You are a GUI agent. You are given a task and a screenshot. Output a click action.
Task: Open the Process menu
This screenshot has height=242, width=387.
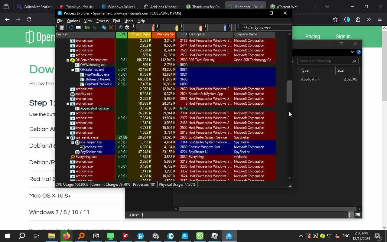coord(102,21)
